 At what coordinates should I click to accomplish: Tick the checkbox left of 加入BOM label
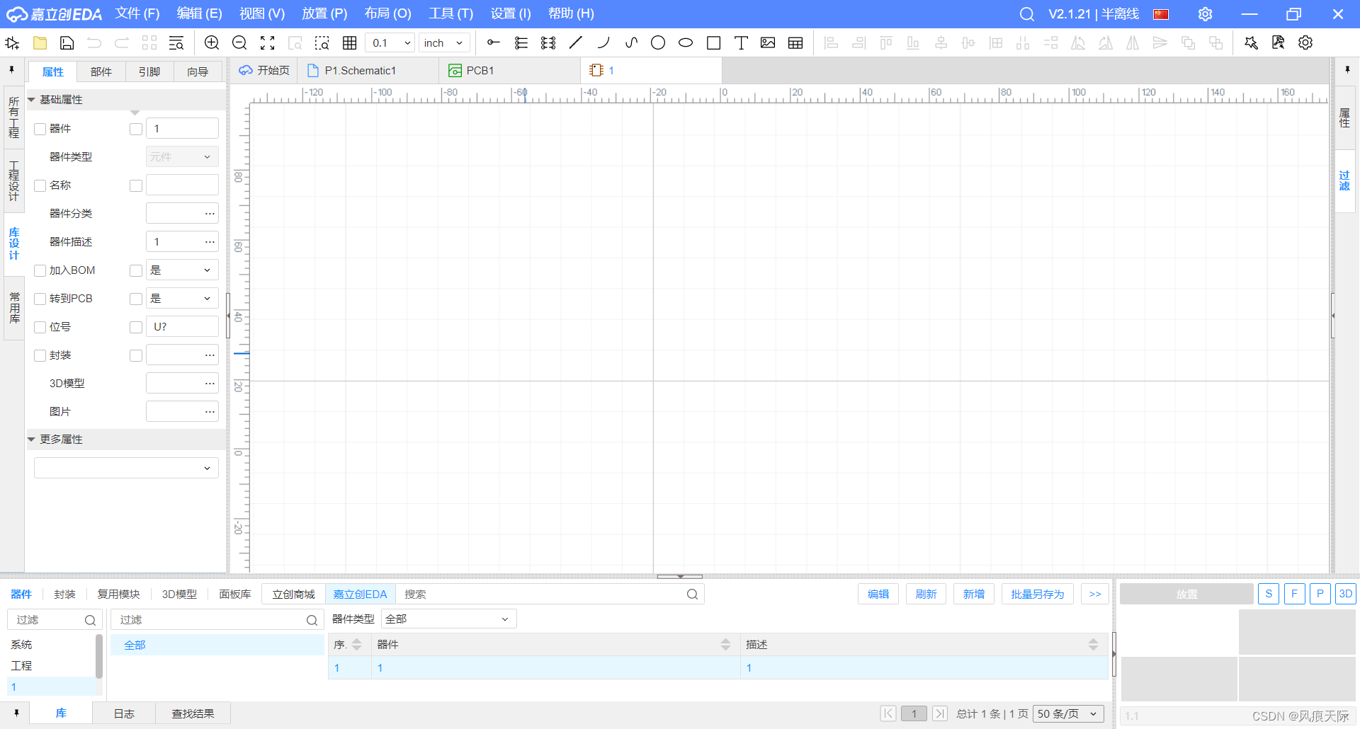click(40, 270)
